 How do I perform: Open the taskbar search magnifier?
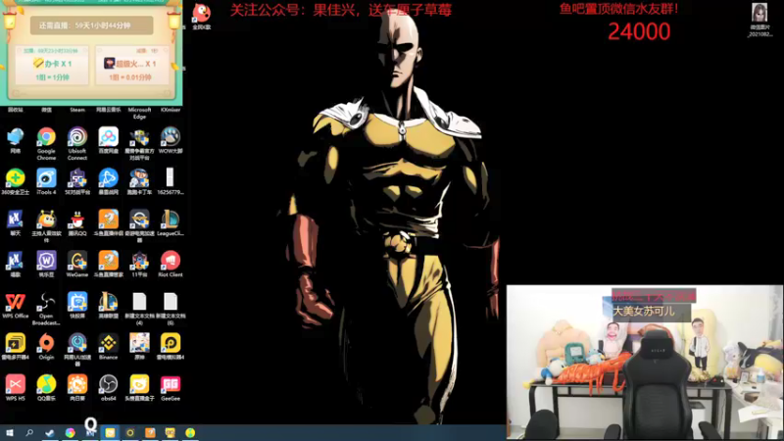pos(29,432)
